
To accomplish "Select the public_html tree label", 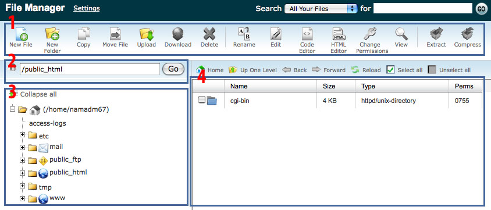I will click(x=68, y=172).
